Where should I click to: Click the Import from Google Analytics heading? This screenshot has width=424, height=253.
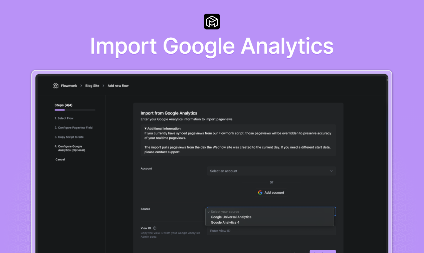click(169, 113)
